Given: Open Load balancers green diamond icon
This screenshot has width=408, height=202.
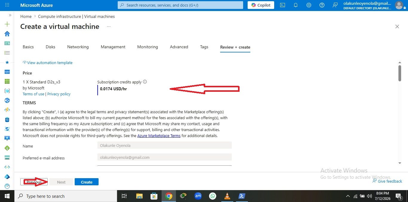Looking at the screenshot, I should point(7,148).
